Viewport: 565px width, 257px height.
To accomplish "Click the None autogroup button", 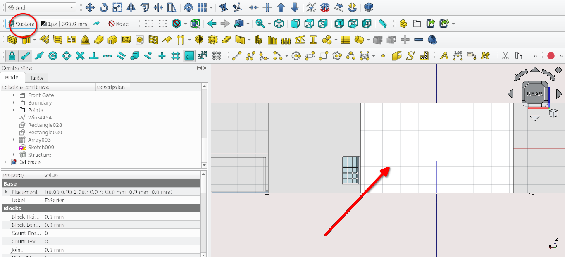I will pos(118,24).
